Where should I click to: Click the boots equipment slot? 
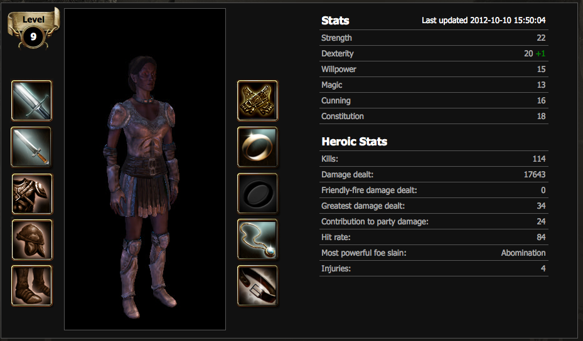pos(32,286)
